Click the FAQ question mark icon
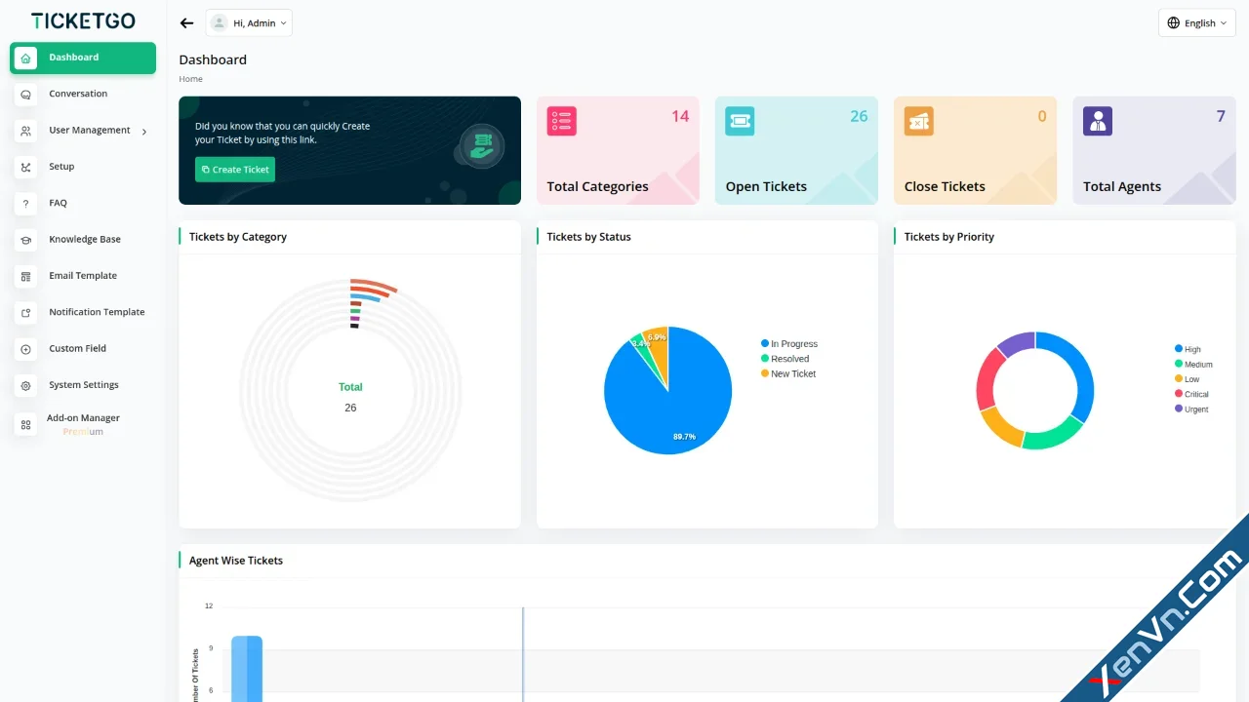 coord(25,204)
